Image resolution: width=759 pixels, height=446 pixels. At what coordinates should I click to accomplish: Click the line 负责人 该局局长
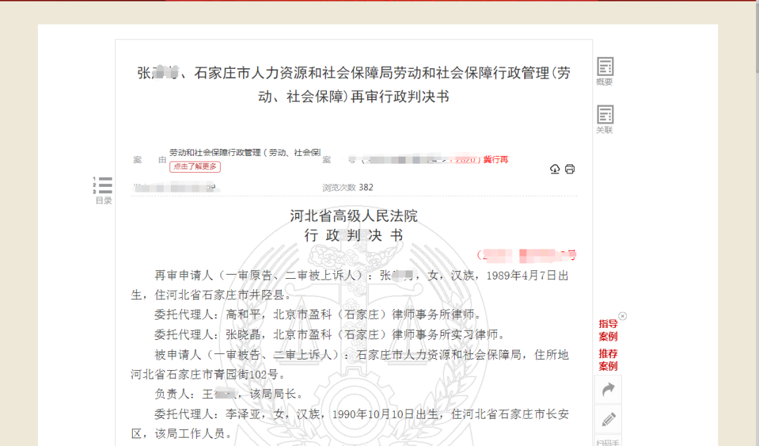[229, 394]
